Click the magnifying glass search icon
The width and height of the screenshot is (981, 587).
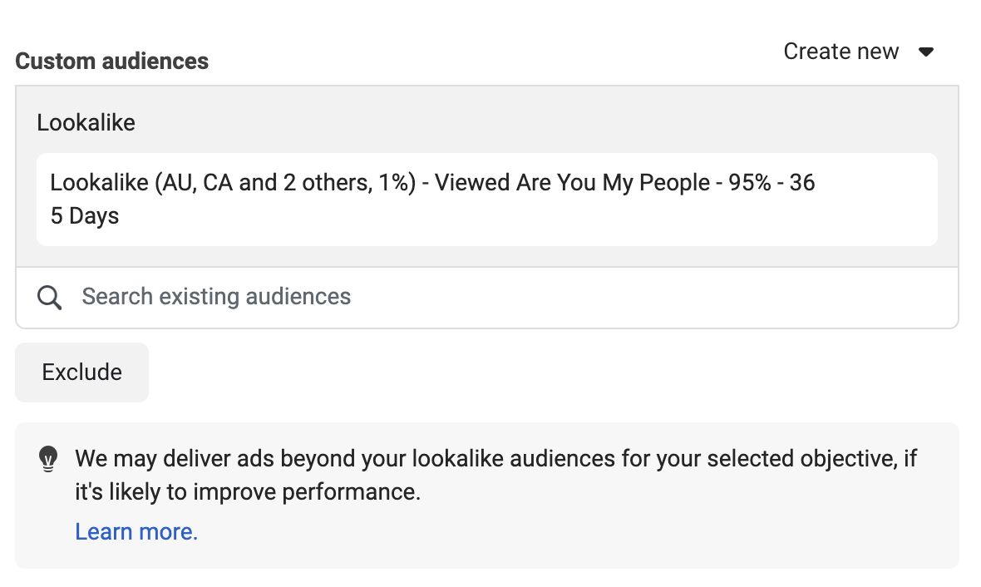49,298
